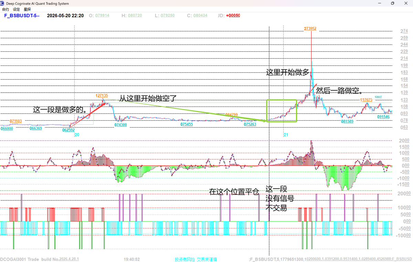Restore down the Deep Cognivate window
Viewport: 413px width, 262px height.
[x=392, y=3]
